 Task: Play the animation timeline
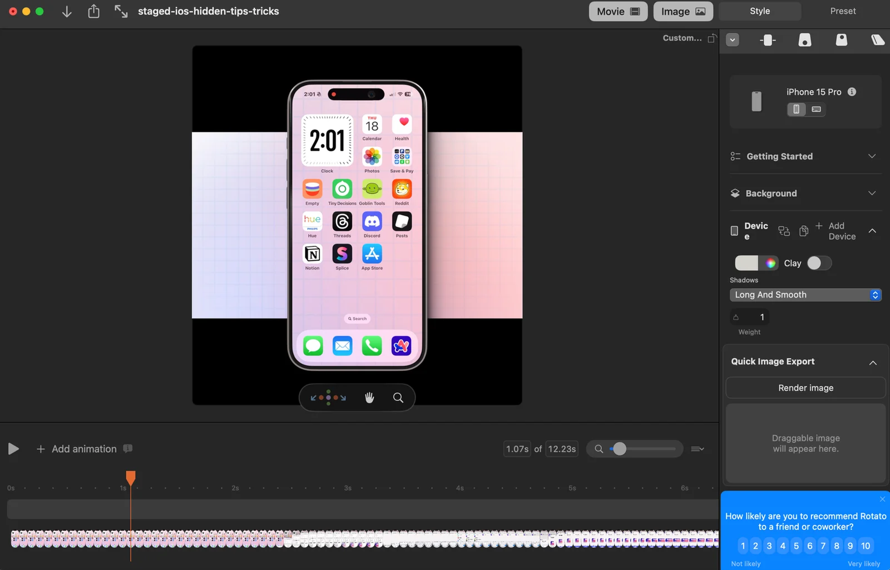[x=13, y=449]
